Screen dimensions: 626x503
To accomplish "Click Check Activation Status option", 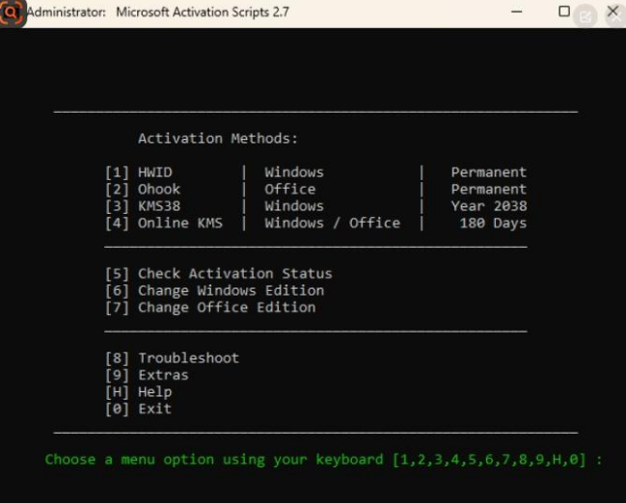I will coord(218,274).
